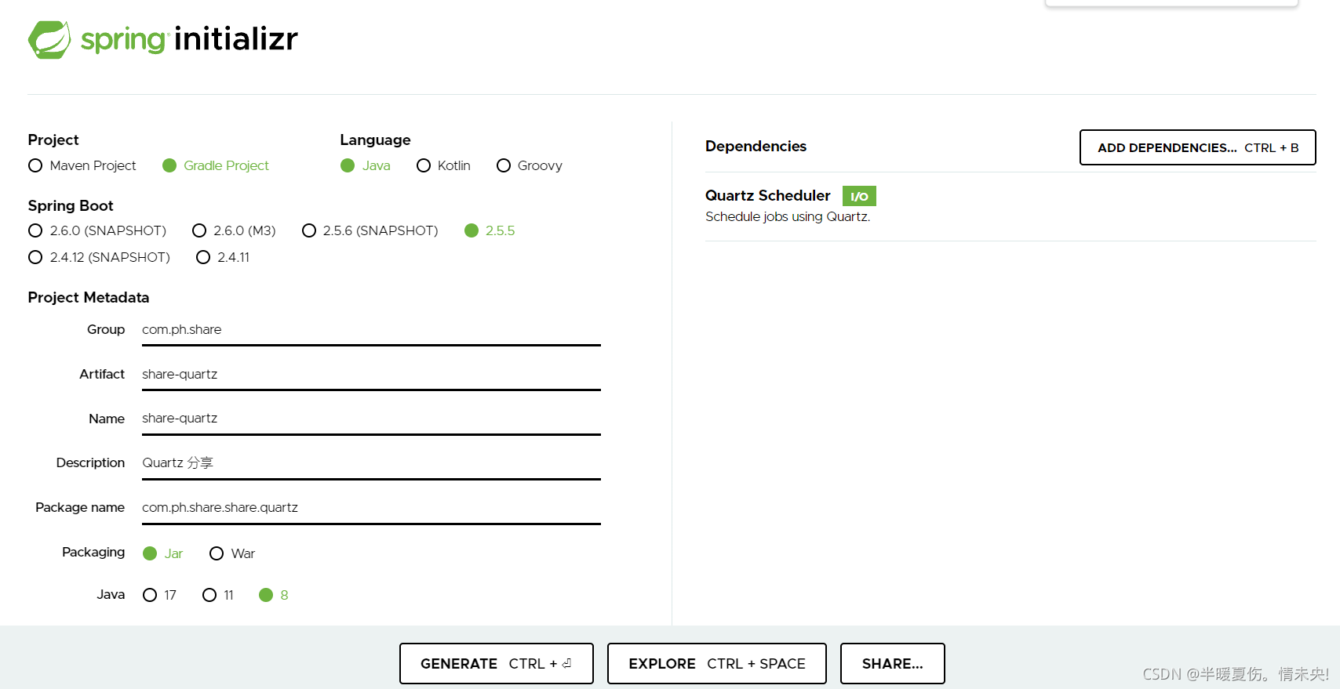Viewport: 1340px width, 689px height.
Task: Pick Java version 17
Action: pos(160,595)
